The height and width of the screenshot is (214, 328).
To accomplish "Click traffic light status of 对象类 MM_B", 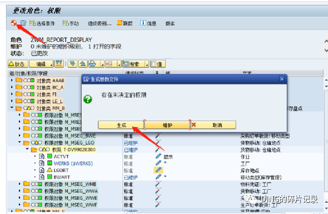I will [x=29, y=108].
